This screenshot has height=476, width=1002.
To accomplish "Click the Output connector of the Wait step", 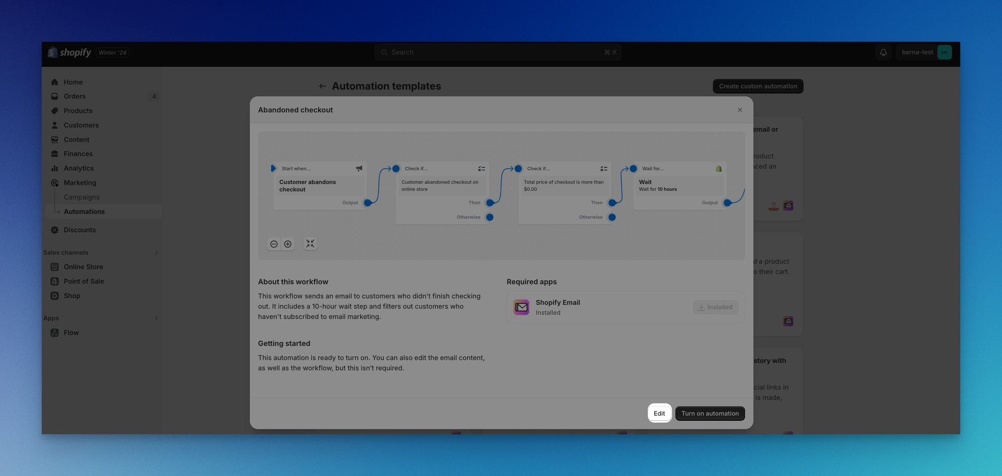I will click(728, 203).
